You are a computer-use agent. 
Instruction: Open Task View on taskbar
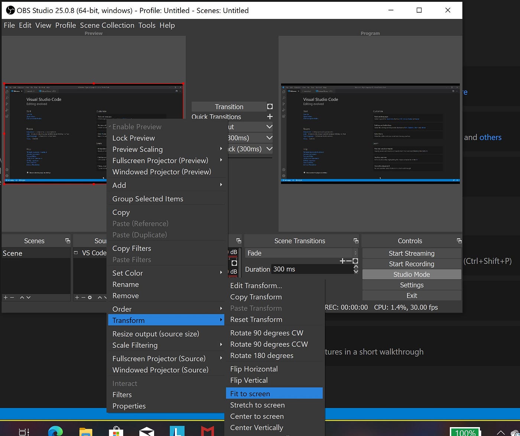(x=24, y=432)
